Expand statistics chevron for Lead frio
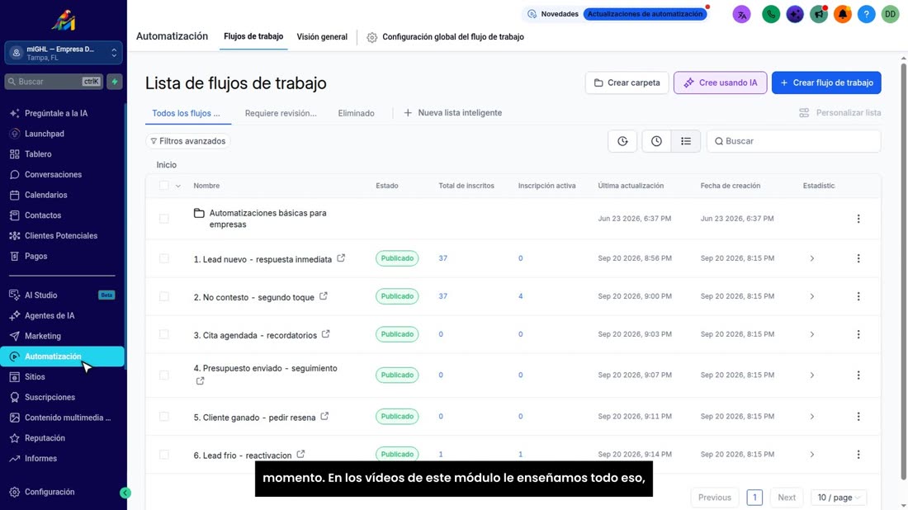The width and height of the screenshot is (908, 510). point(812,455)
